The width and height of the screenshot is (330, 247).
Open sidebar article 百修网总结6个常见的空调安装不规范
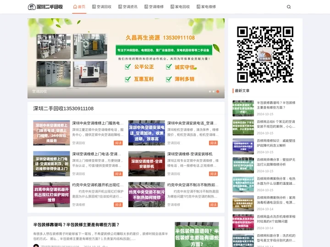[276, 124]
